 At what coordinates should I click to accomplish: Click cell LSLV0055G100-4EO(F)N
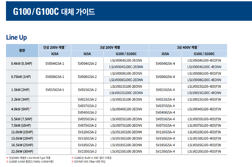tap(204, 119)
